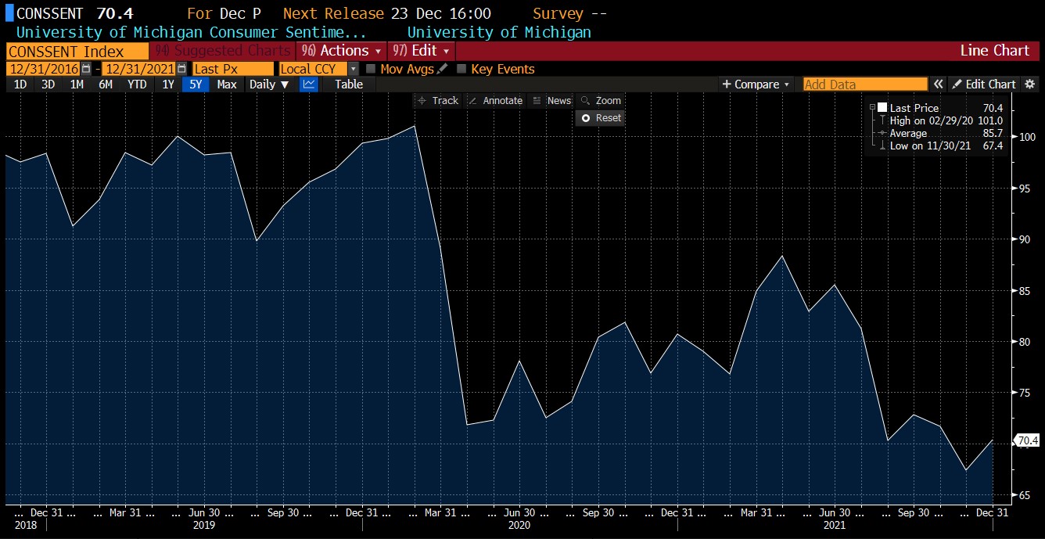
Task: Select the Annotate drawing tool
Action: click(x=494, y=101)
